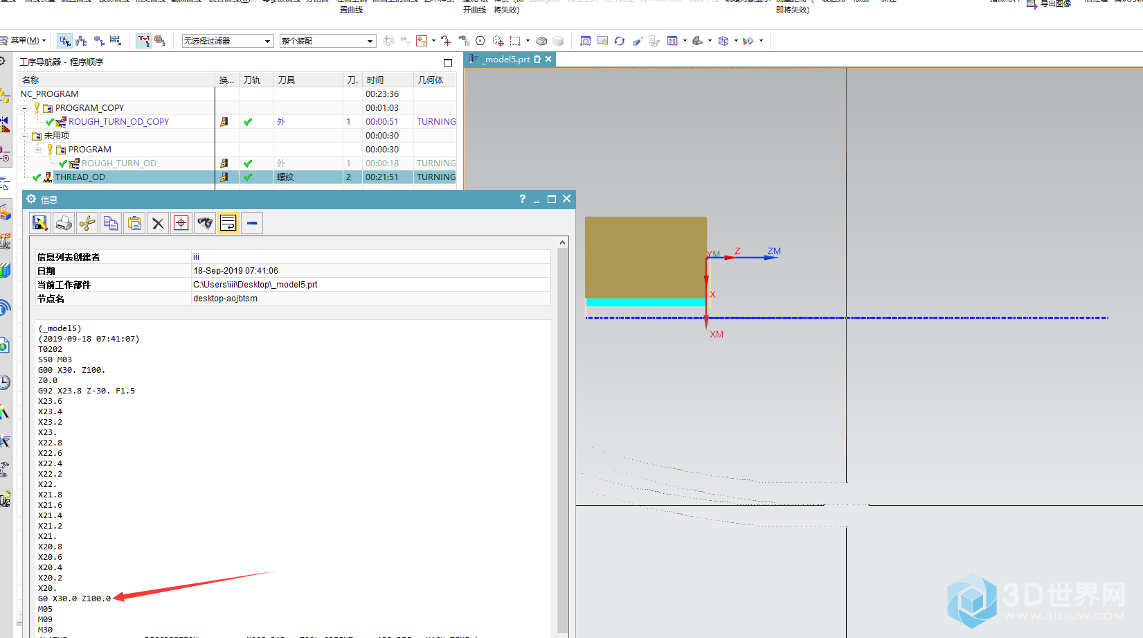Screen dimensions: 1143x638
Task: Select the grayed ROUGH_TURN_OD operation
Action: pyautogui.click(x=118, y=163)
